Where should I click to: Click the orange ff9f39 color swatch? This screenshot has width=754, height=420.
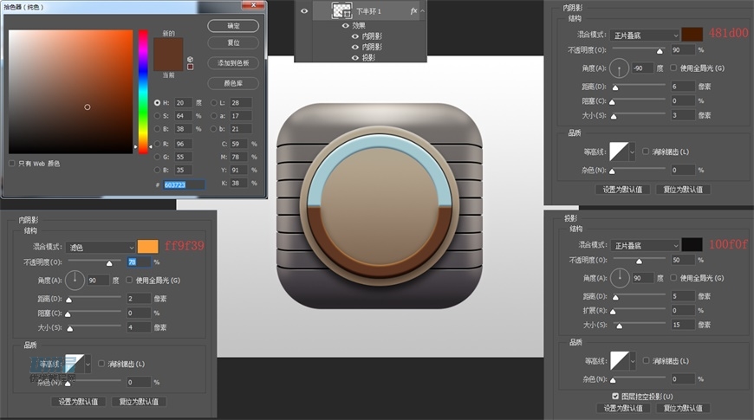[148, 247]
